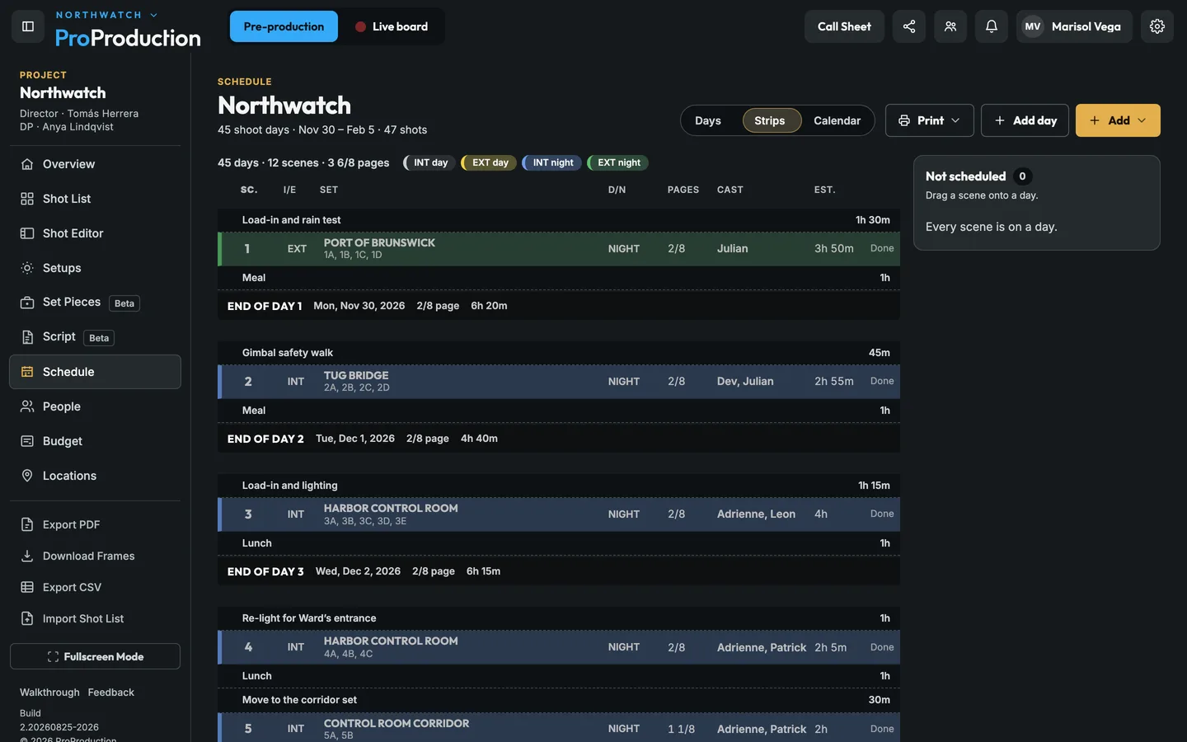This screenshot has width=1187, height=742.
Task: Open Locations in the sidebar
Action: [95, 476]
